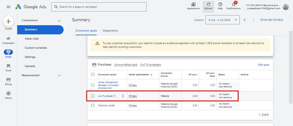Open the date range dropdown

pos(222,20)
